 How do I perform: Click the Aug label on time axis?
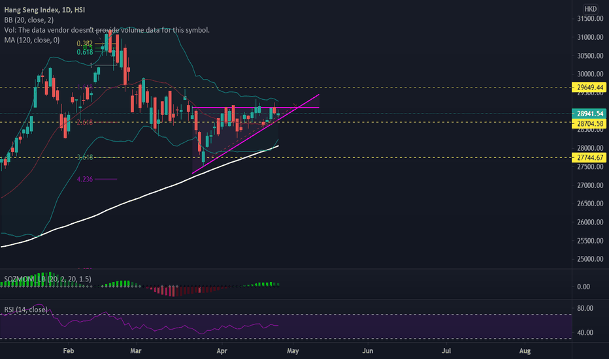click(525, 351)
